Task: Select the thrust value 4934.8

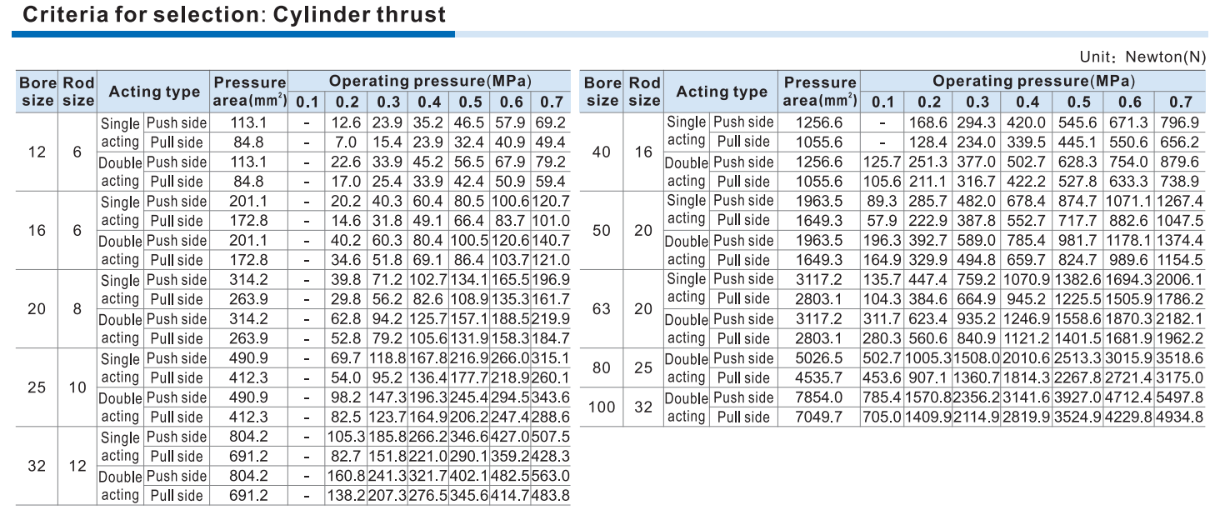Action: pyautogui.click(x=1180, y=417)
